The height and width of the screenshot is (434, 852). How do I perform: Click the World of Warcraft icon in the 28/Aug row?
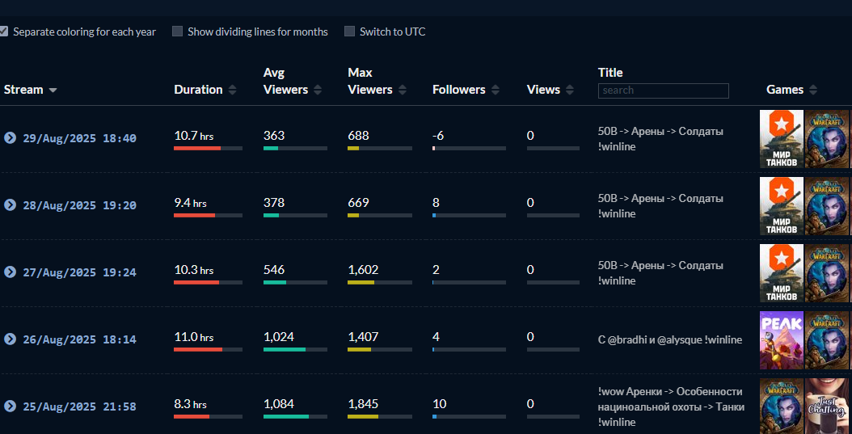pyautogui.click(x=827, y=206)
